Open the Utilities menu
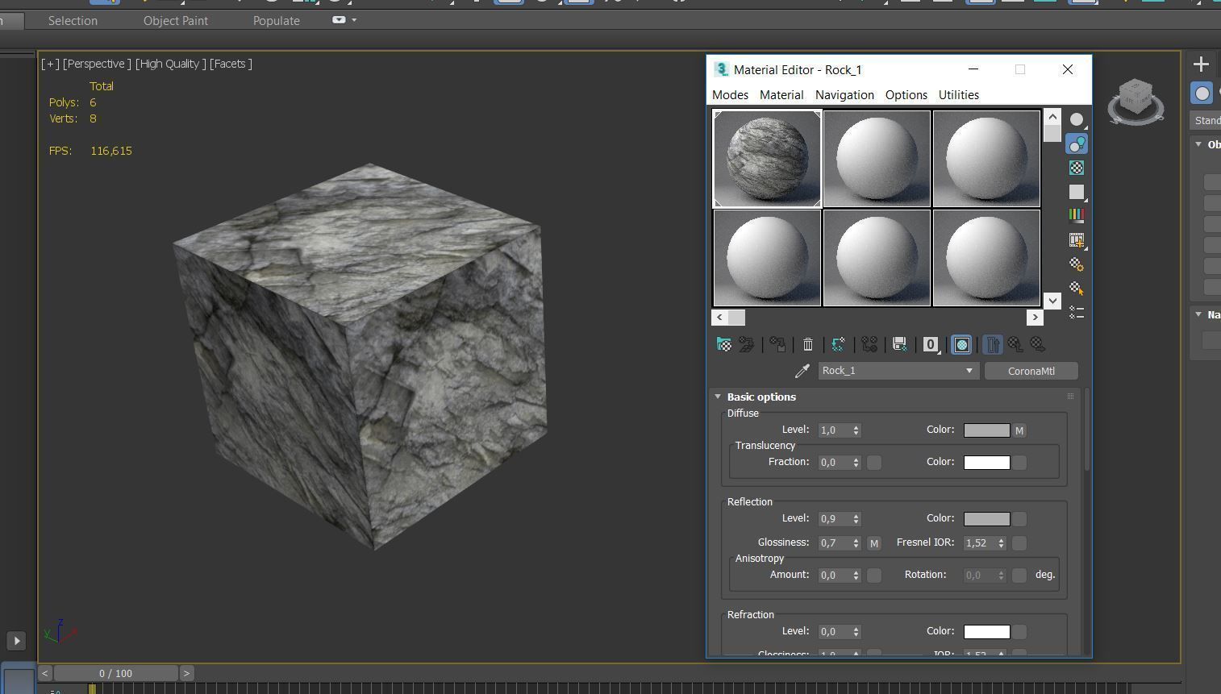 [x=959, y=95]
